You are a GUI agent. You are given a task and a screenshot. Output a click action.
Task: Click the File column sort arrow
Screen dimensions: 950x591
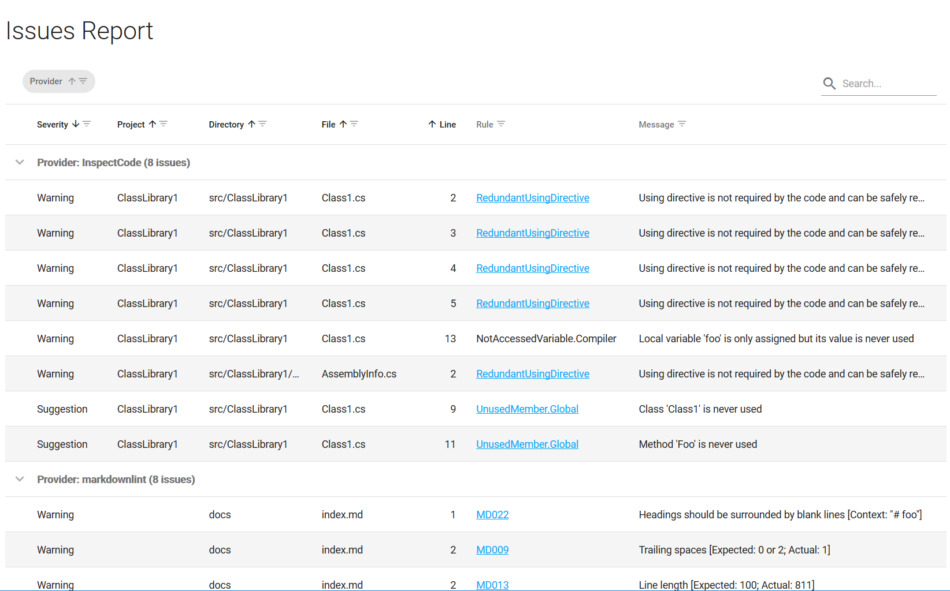[x=343, y=124]
